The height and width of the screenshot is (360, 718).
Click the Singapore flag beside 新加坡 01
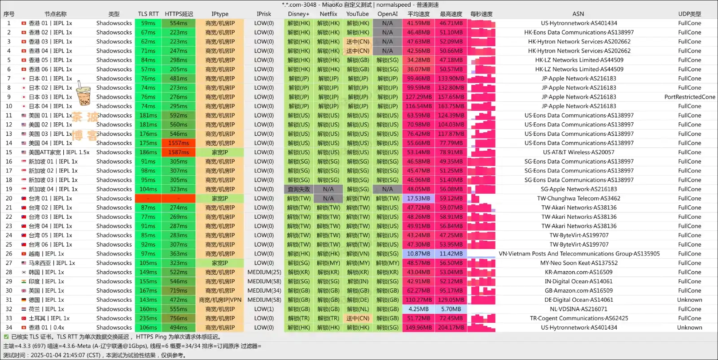pyautogui.click(x=24, y=161)
